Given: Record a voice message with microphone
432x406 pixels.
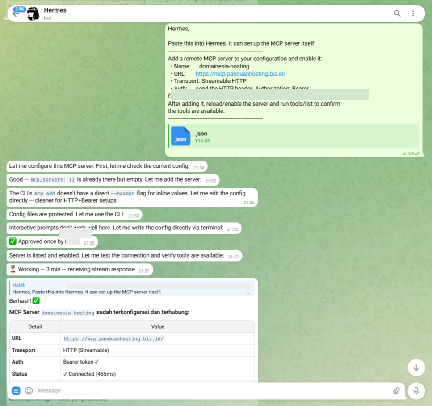Looking at the screenshot, I should point(416,390).
